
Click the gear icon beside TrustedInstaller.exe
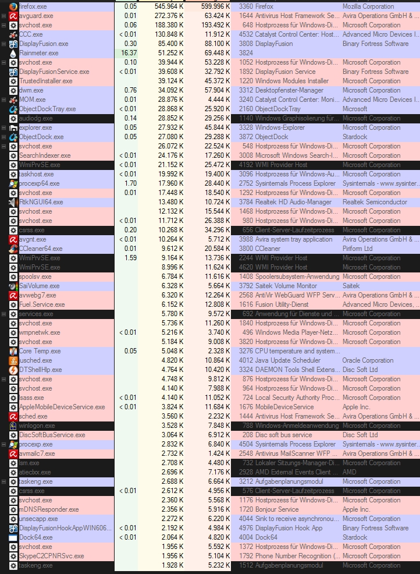click(13, 81)
